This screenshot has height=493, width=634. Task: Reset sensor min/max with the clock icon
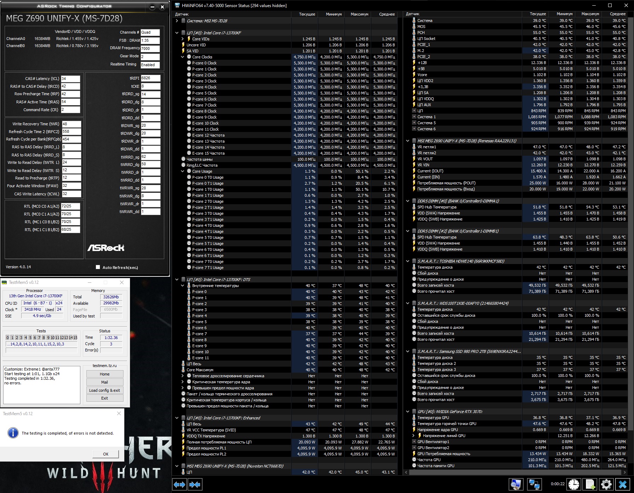click(574, 485)
